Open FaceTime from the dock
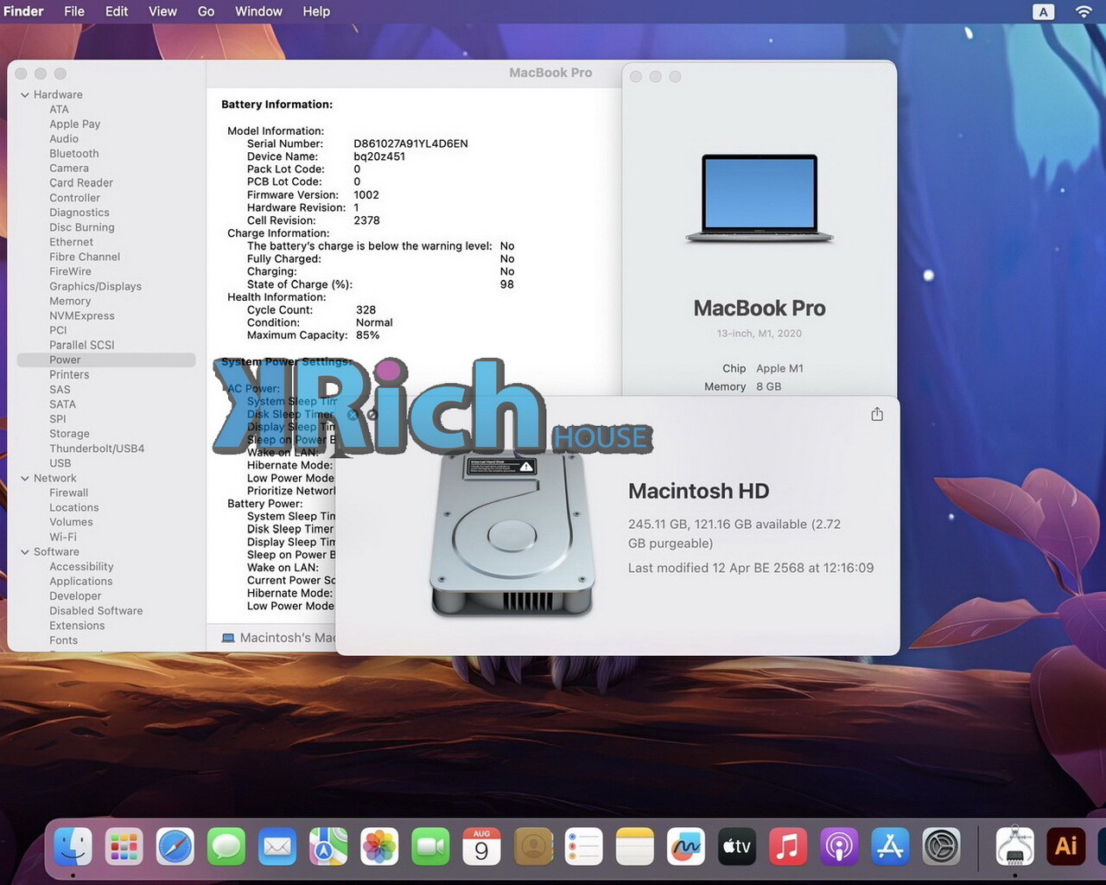1106x885 pixels. (x=429, y=846)
